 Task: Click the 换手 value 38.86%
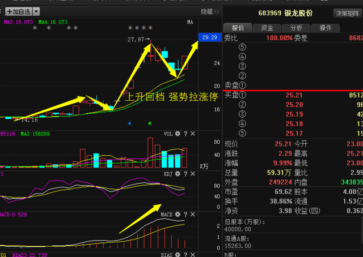tap(281, 202)
